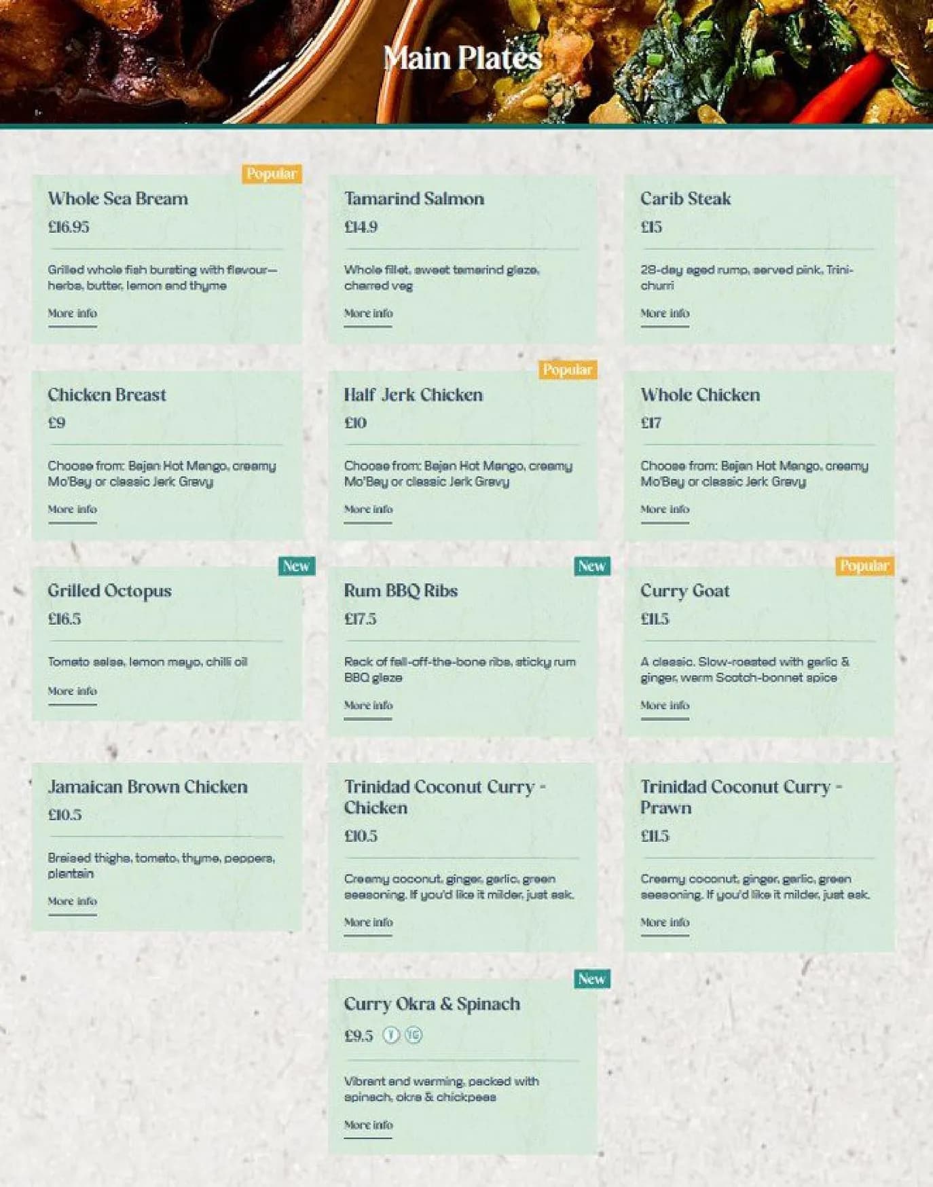
Task: Select the Jamaican Brown Chicken title
Action: point(147,787)
